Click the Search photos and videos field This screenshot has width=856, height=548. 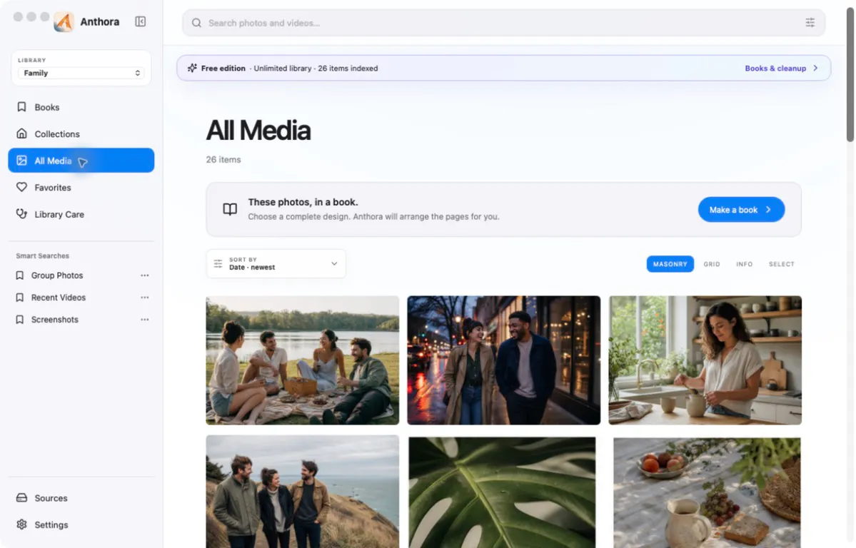point(504,23)
